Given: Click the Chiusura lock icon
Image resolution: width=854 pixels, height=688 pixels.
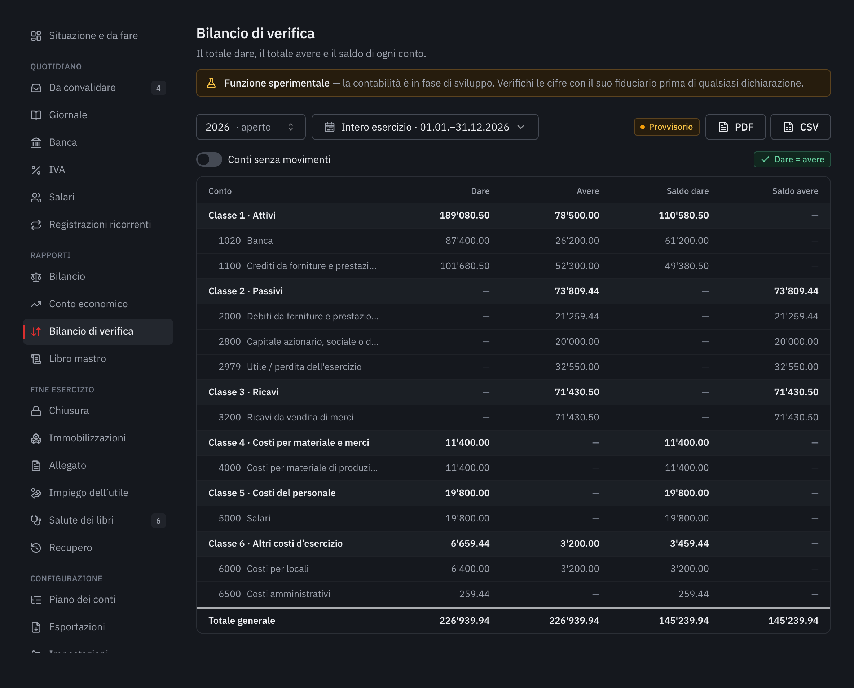Looking at the screenshot, I should tap(36, 411).
